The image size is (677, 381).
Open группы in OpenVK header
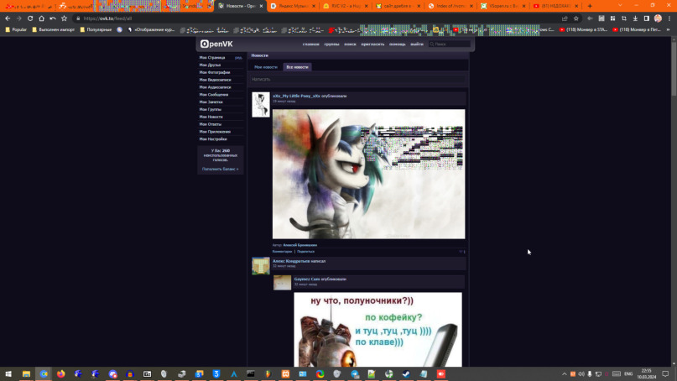click(x=331, y=44)
